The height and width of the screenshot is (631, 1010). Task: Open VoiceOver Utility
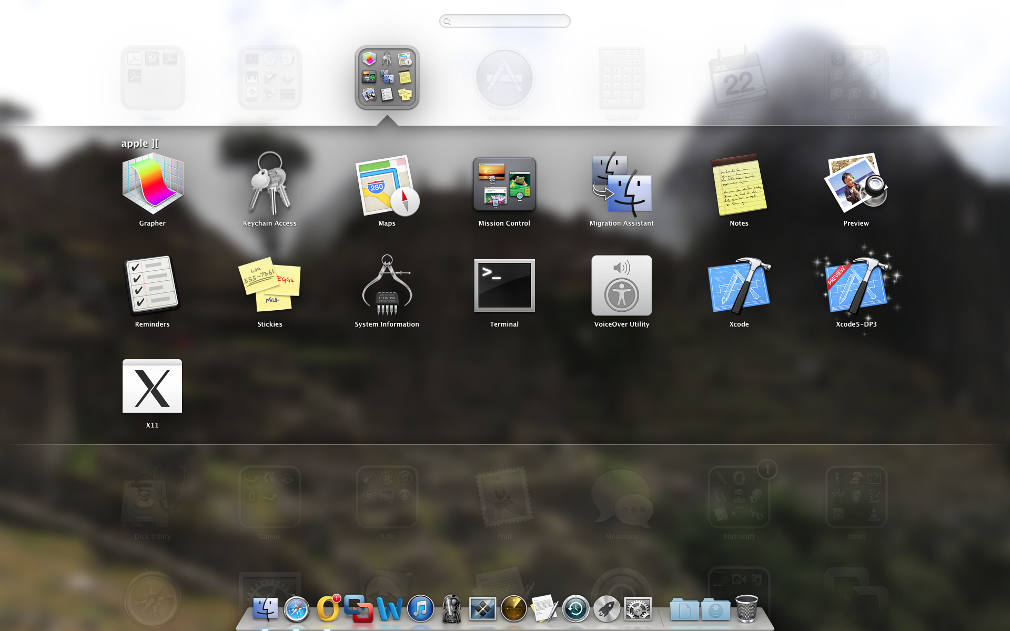tap(622, 286)
